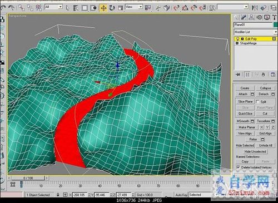Open the selection filter All dropdown
Image resolution: width=278 pixels, height=203 pixels.
pyautogui.click(x=53, y=7)
